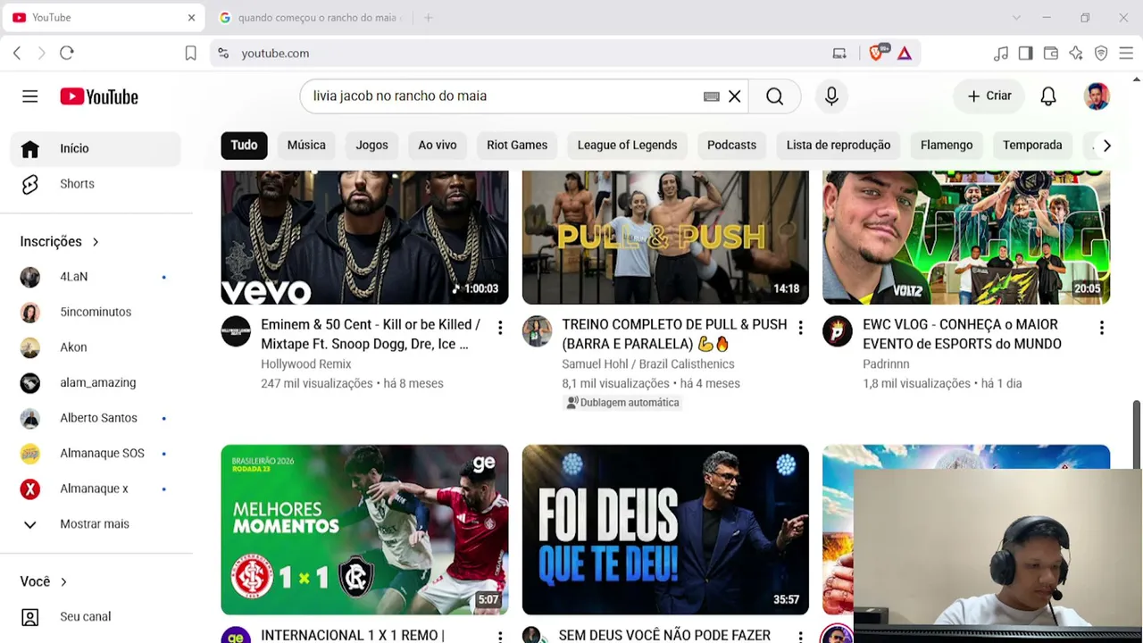Viewport: 1143px width, 643px height.
Task: Open the Eminem & 50 Cent video options
Action: click(x=500, y=328)
